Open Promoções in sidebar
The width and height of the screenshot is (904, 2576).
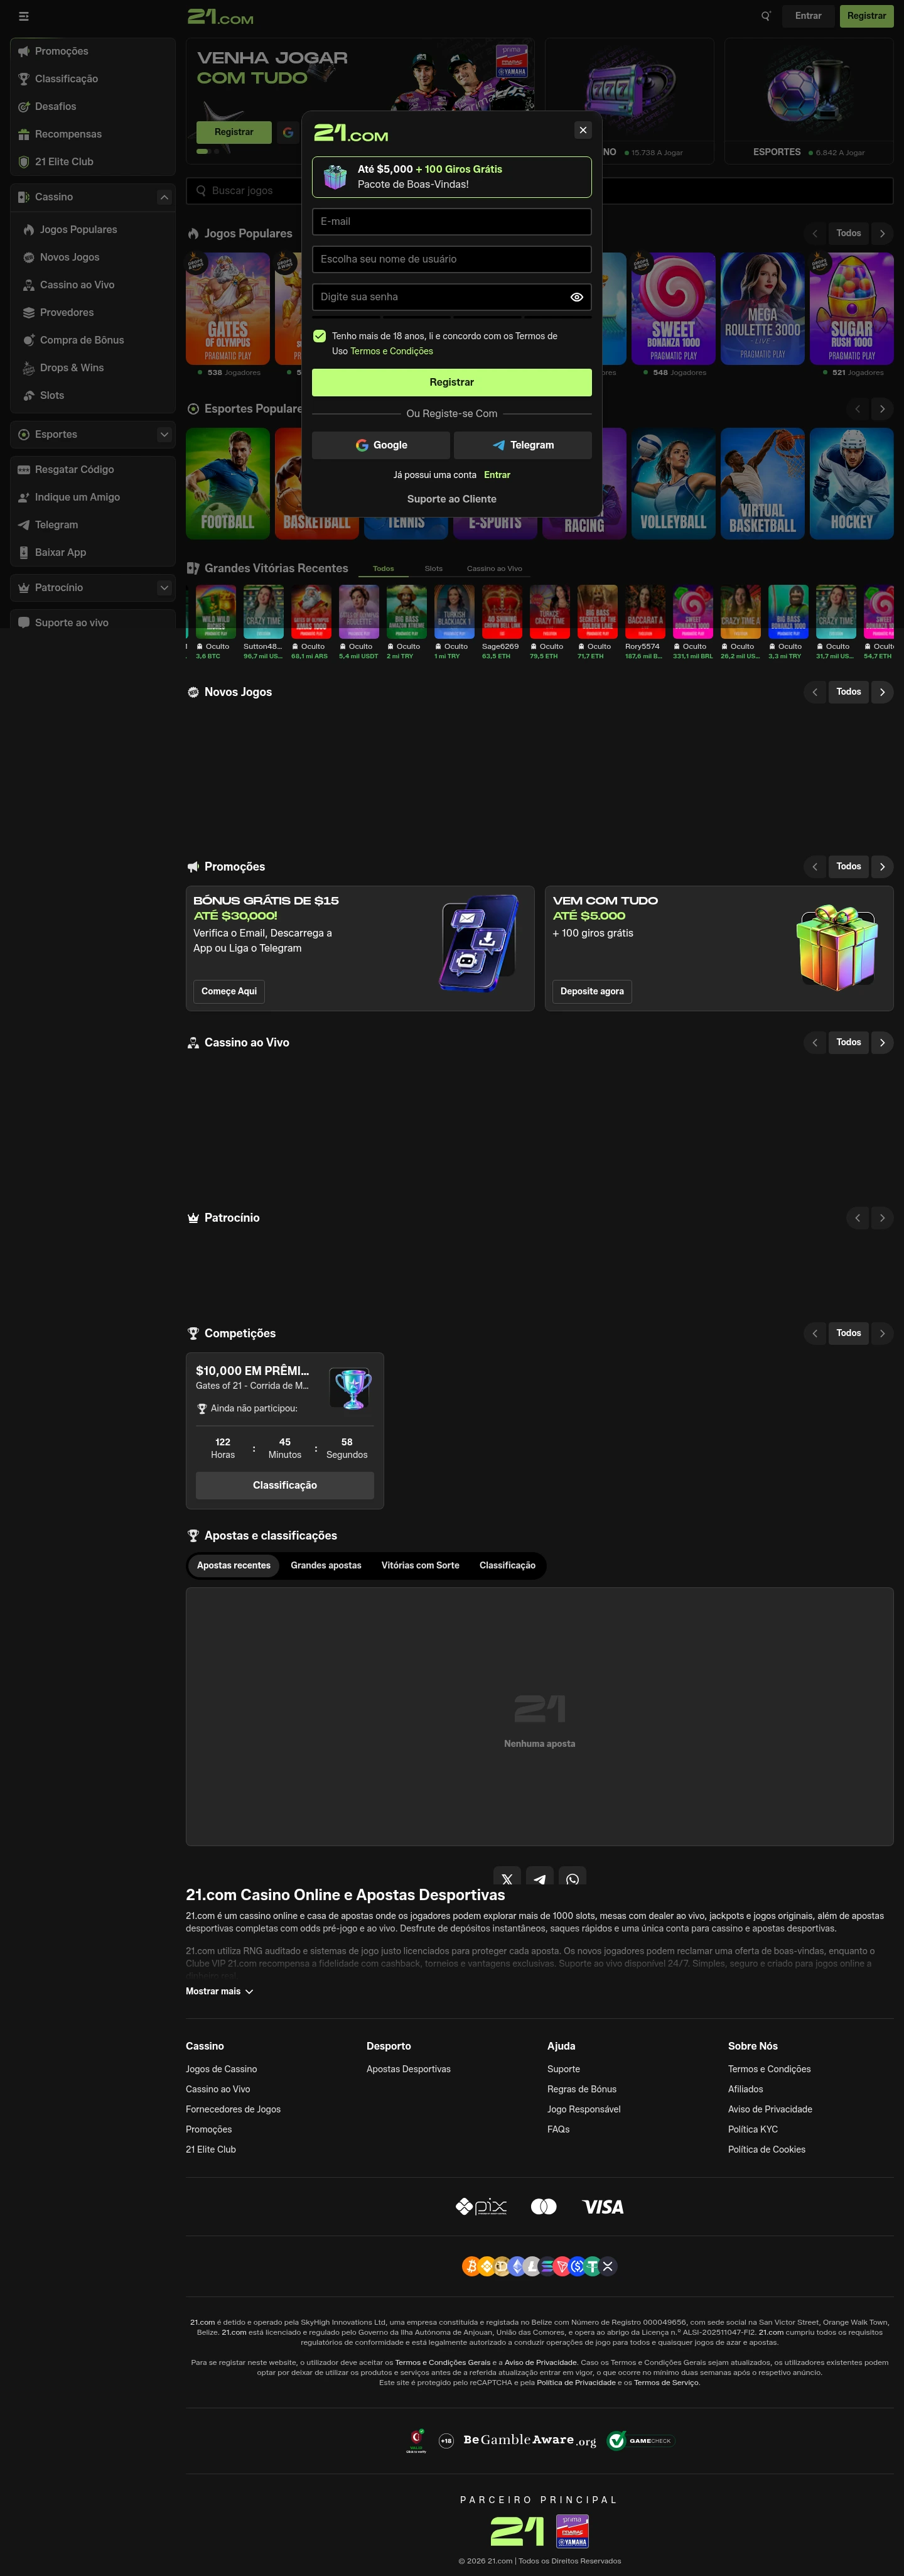click(92, 51)
